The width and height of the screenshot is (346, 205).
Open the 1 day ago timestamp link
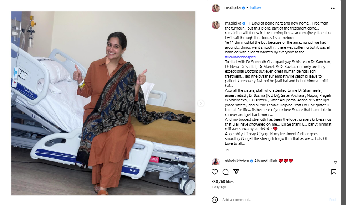(x=219, y=187)
